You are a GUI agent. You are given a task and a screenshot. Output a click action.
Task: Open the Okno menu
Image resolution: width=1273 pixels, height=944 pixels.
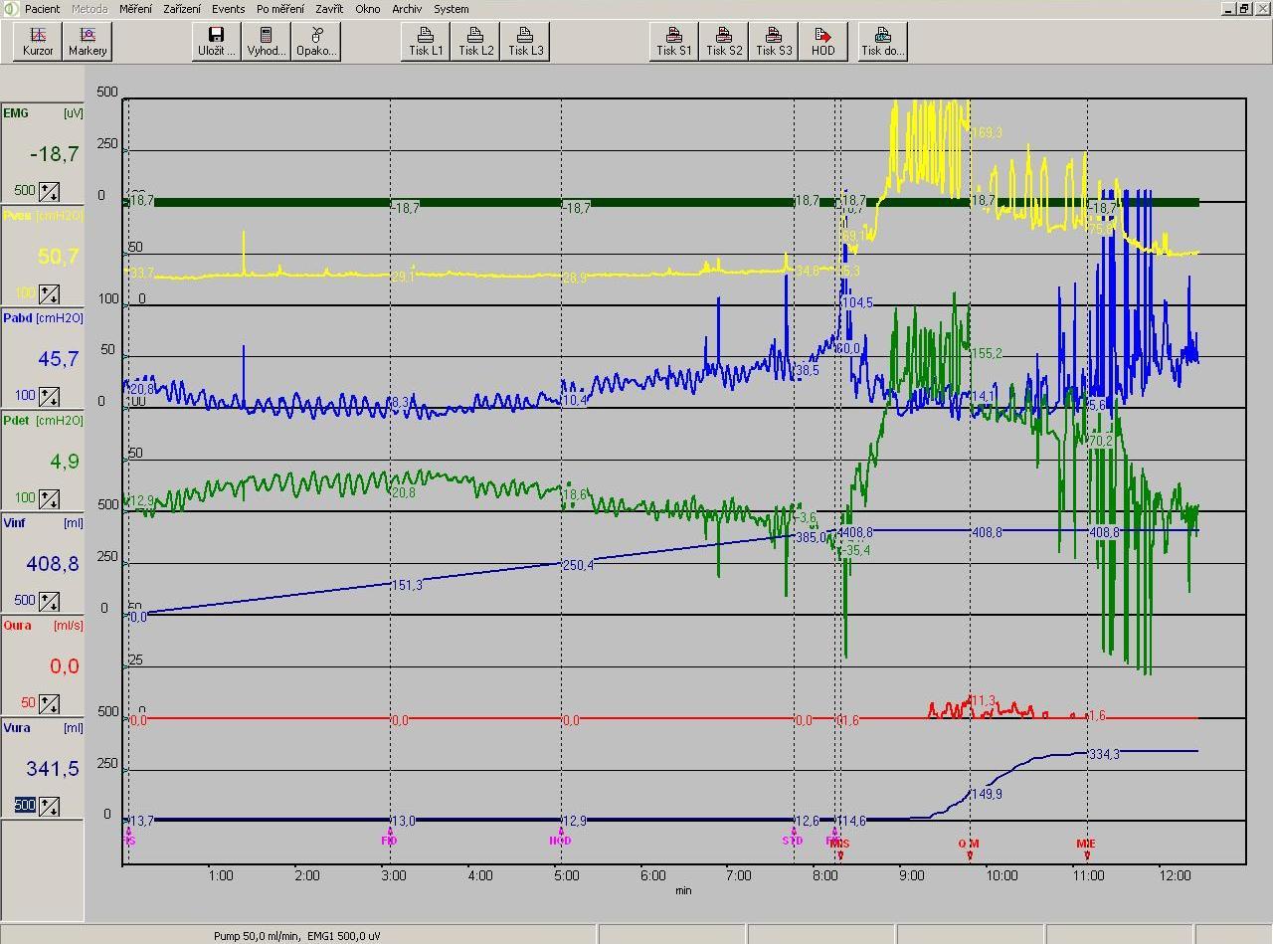point(368,9)
